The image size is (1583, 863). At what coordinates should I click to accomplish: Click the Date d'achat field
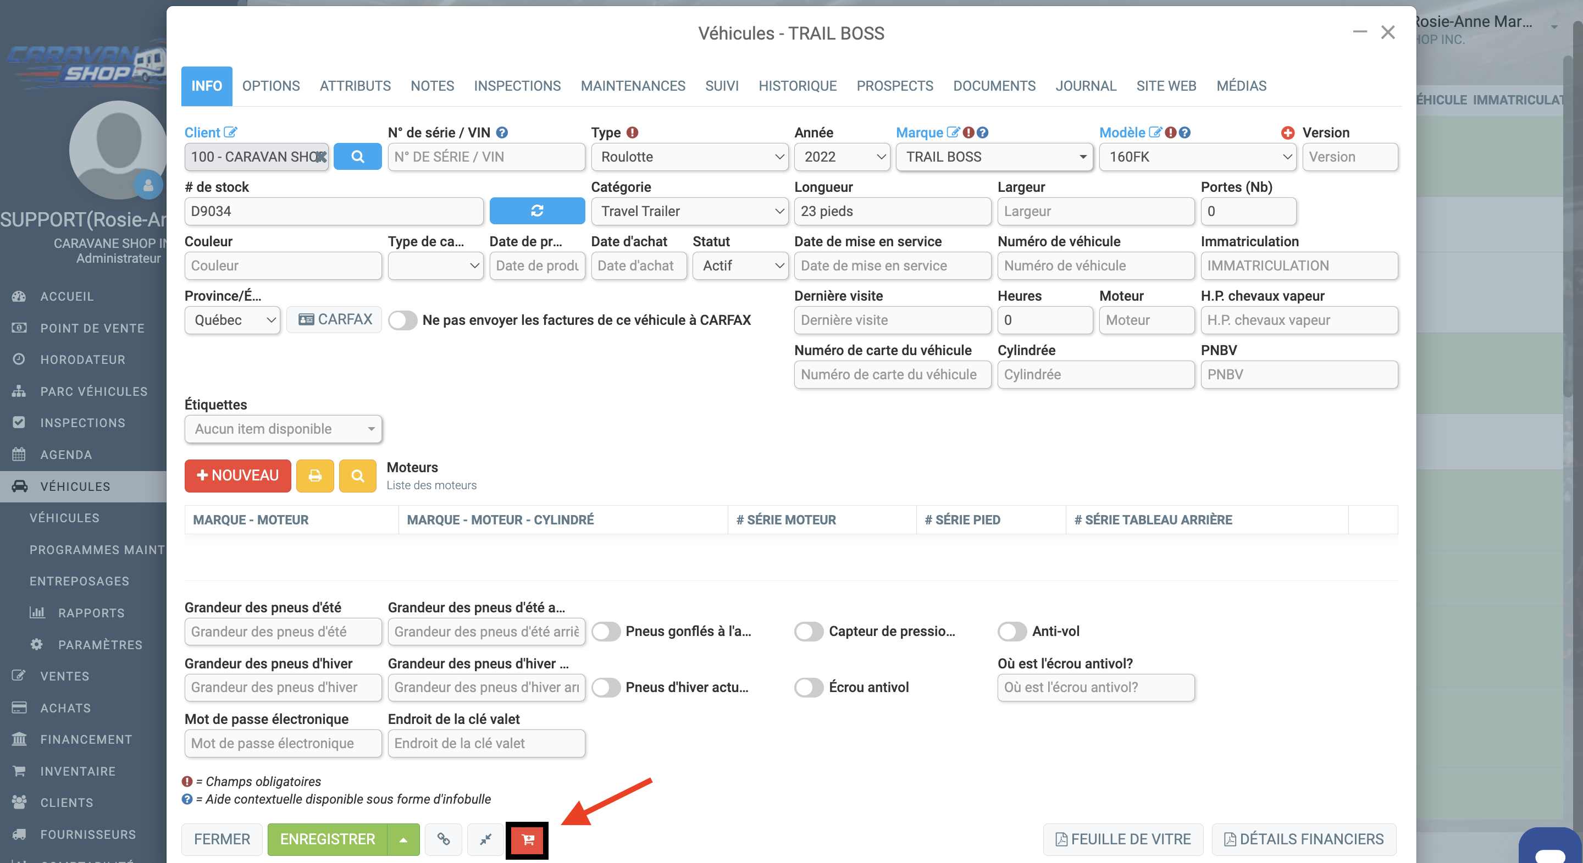pos(639,265)
